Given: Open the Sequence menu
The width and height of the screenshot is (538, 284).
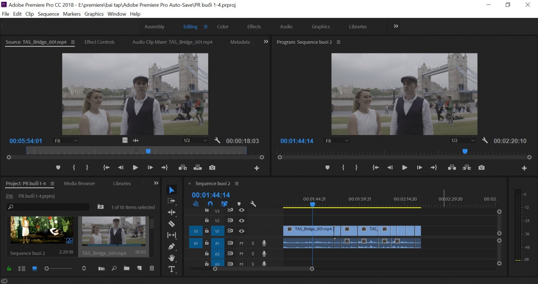Looking at the screenshot, I should click(48, 14).
